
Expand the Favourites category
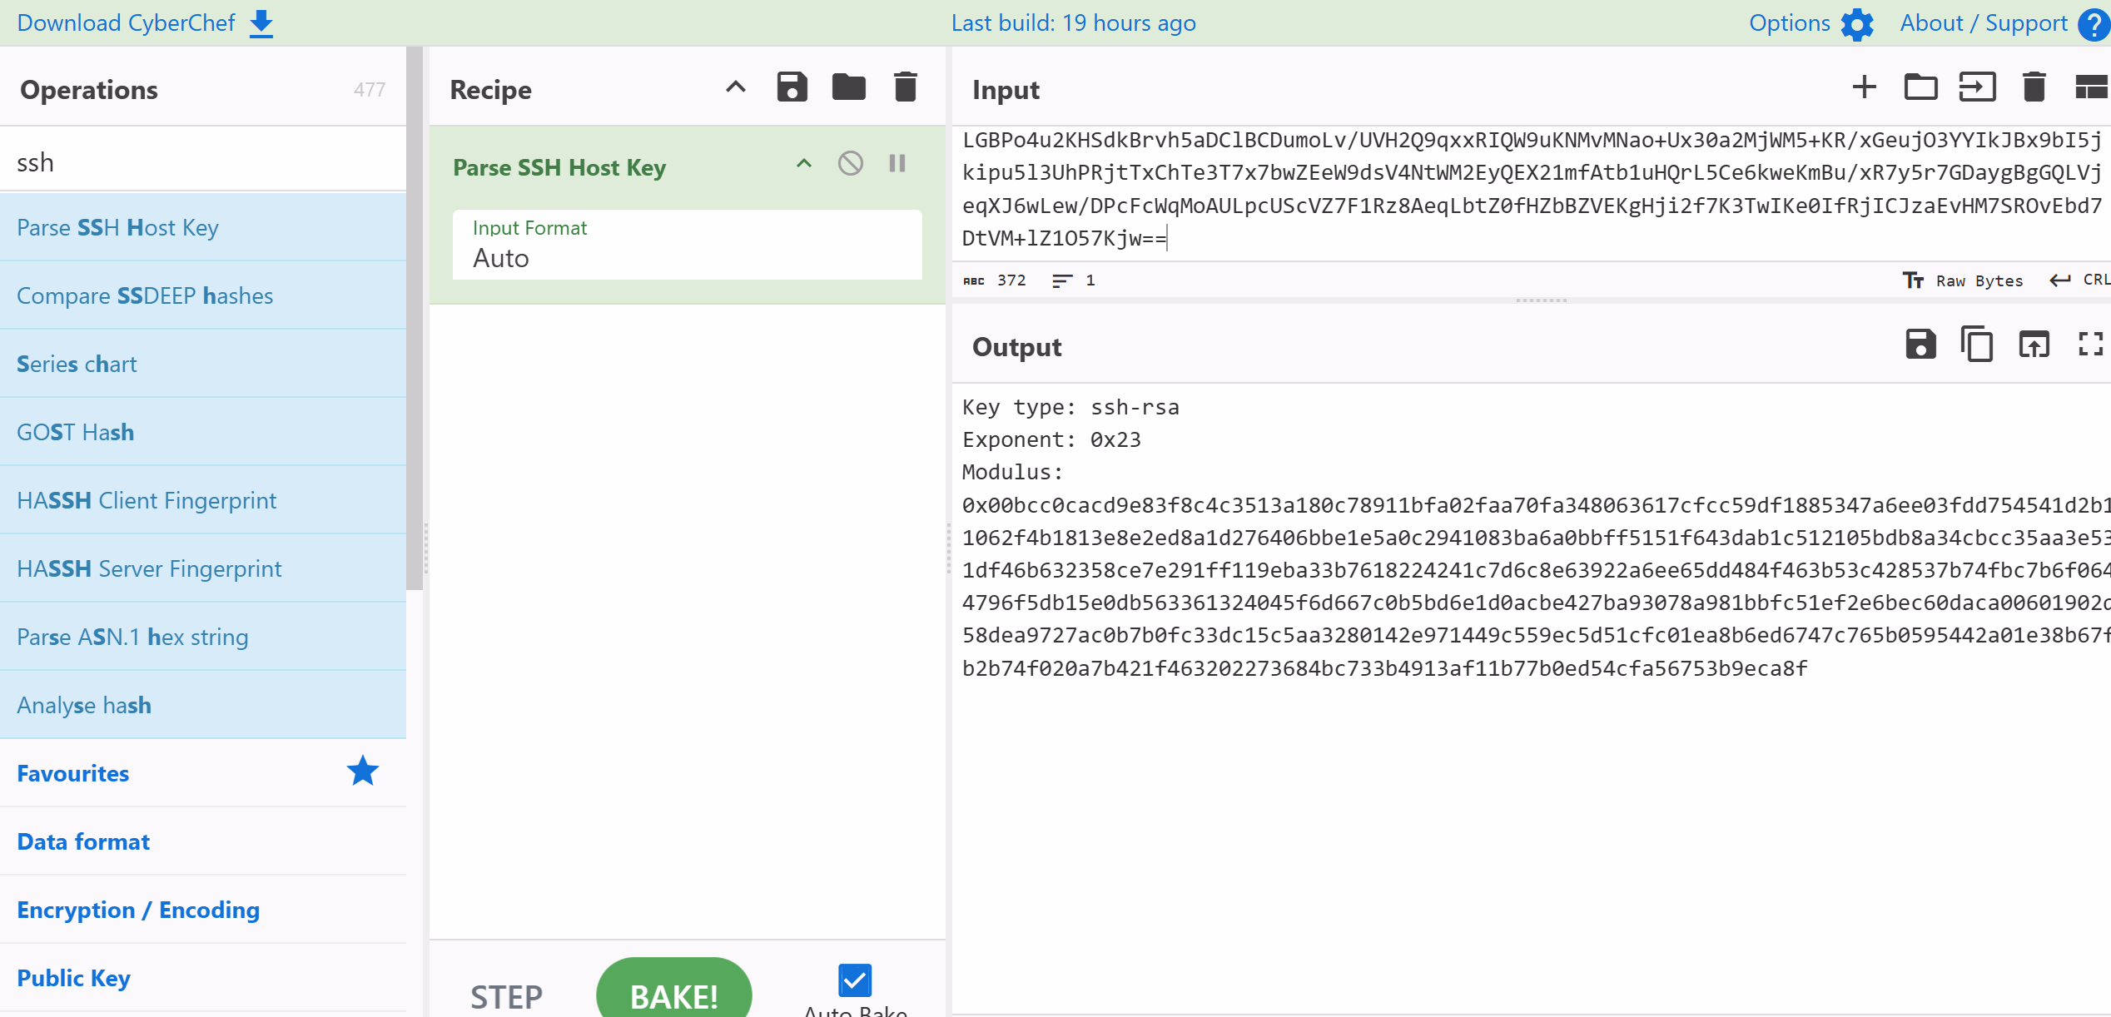coord(203,773)
